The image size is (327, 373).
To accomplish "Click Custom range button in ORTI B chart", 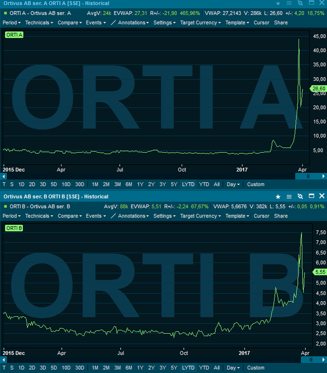I will [x=255, y=368].
